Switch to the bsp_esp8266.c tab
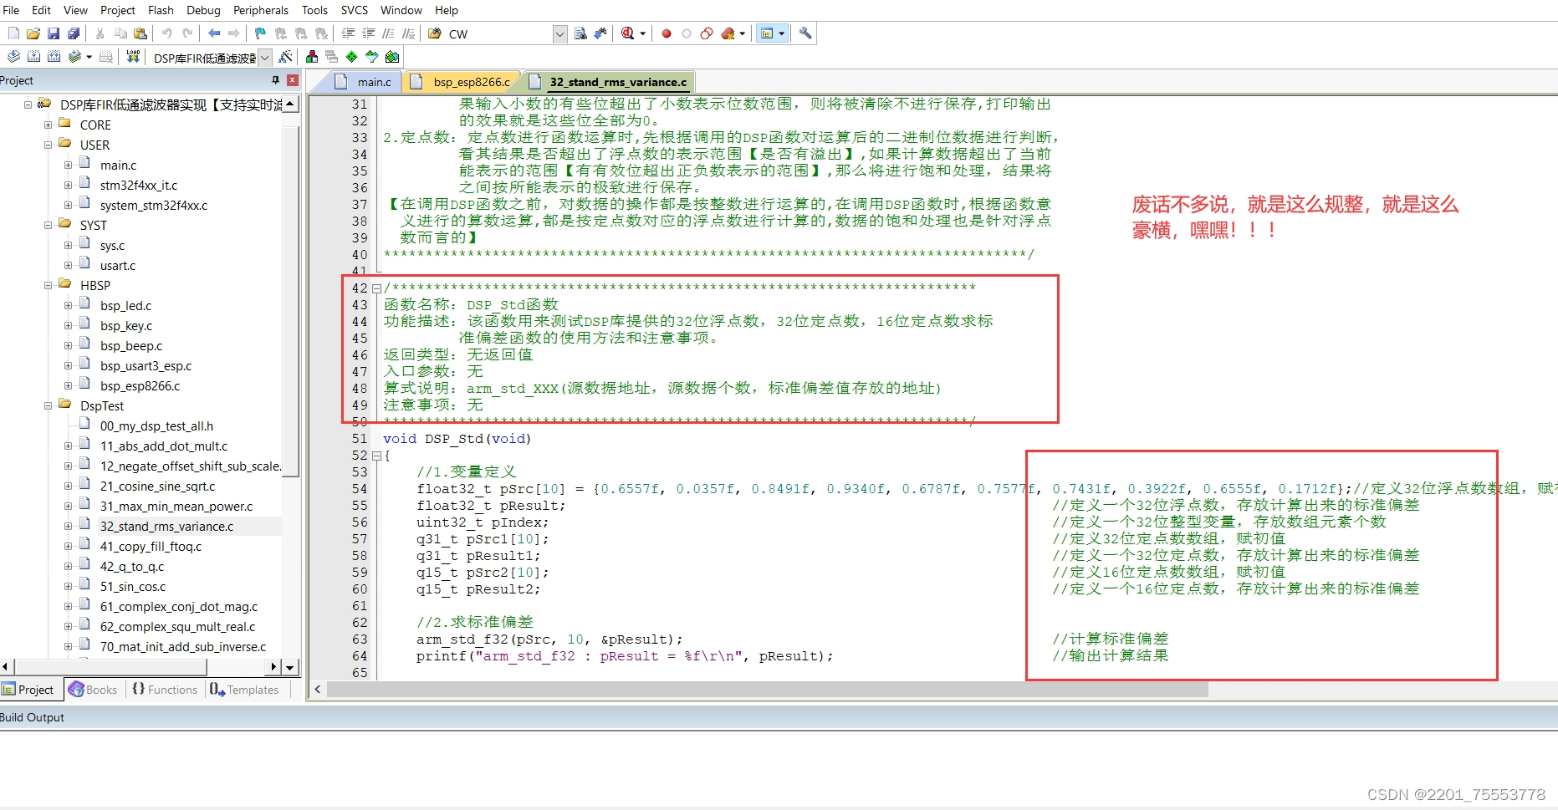Image resolution: width=1558 pixels, height=810 pixels. [462, 82]
